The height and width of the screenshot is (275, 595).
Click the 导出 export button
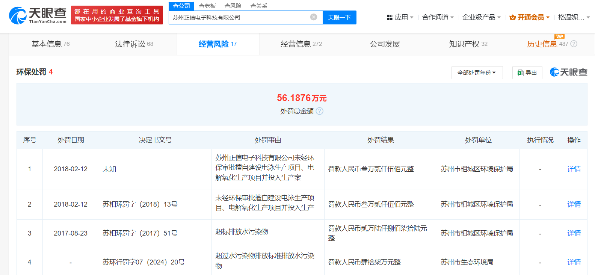point(527,73)
